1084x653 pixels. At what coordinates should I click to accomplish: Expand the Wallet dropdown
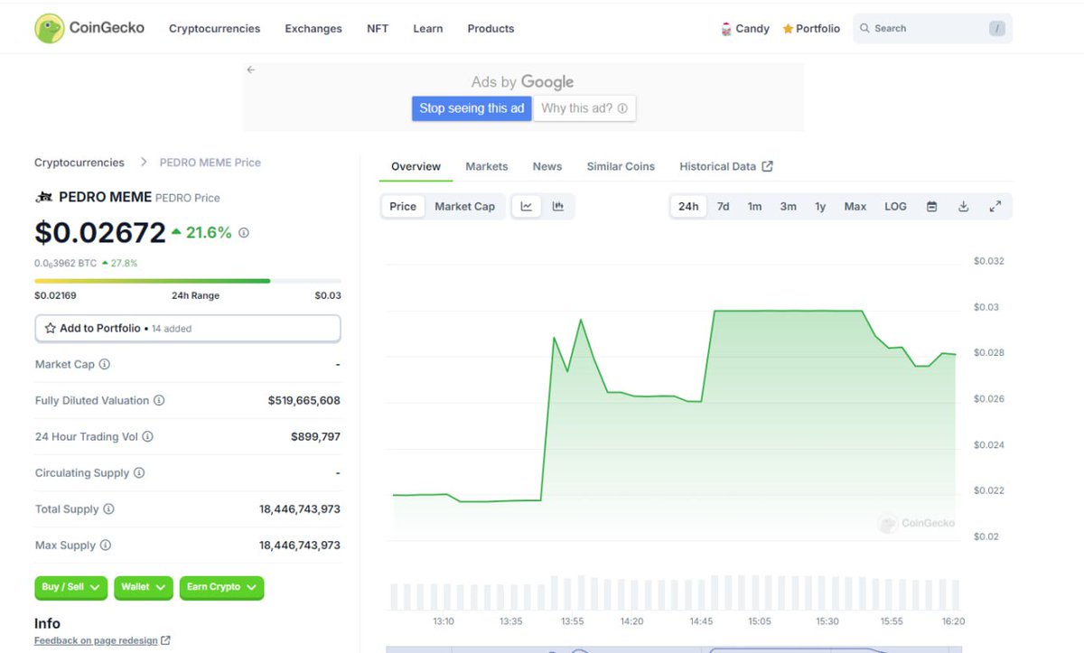click(143, 587)
